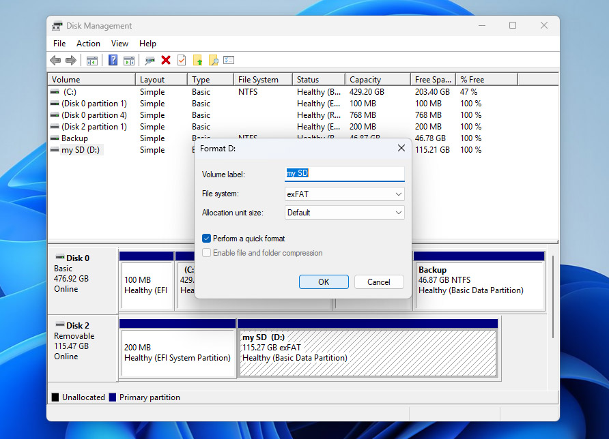Click the 47 % free cell
Screen dimensions: 609x439
pyautogui.click(x=468, y=92)
